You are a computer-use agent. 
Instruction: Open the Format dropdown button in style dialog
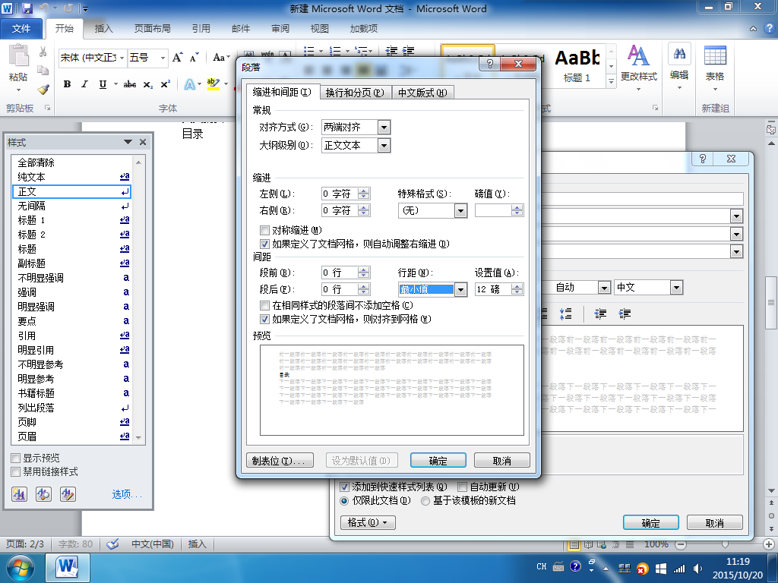[x=368, y=522]
